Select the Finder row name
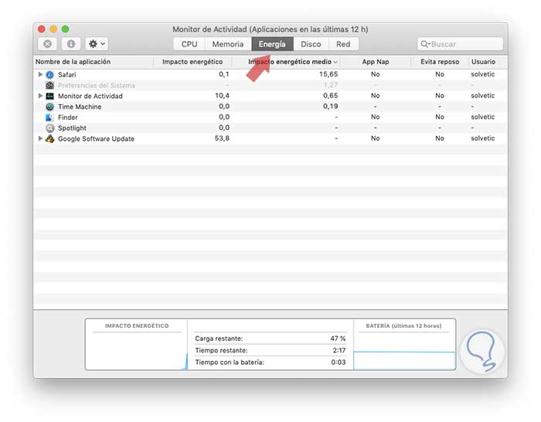The height and width of the screenshot is (422, 541). point(68,117)
